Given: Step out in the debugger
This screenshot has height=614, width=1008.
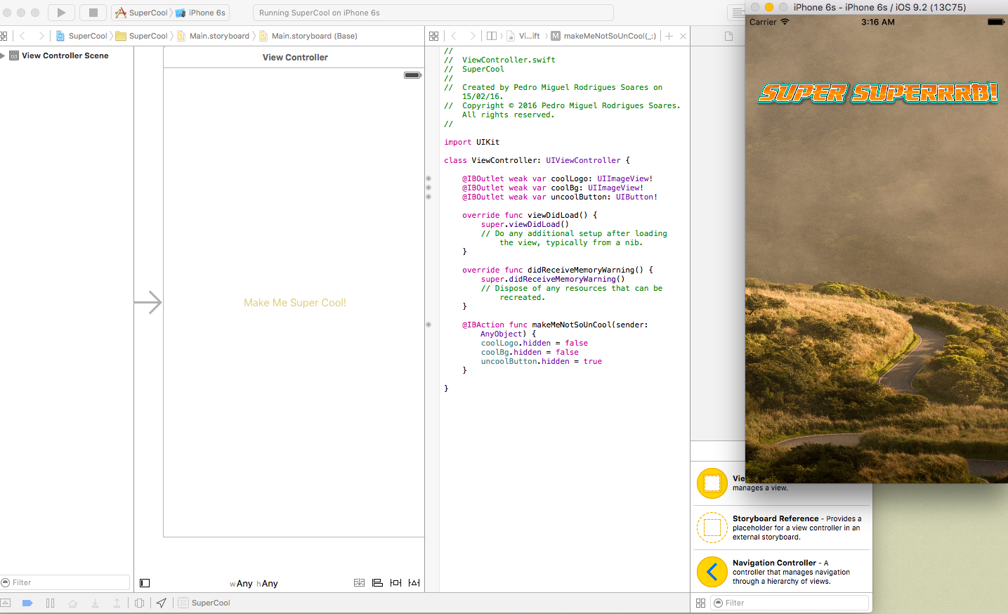Looking at the screenshot, I should (x=117, y=603).
